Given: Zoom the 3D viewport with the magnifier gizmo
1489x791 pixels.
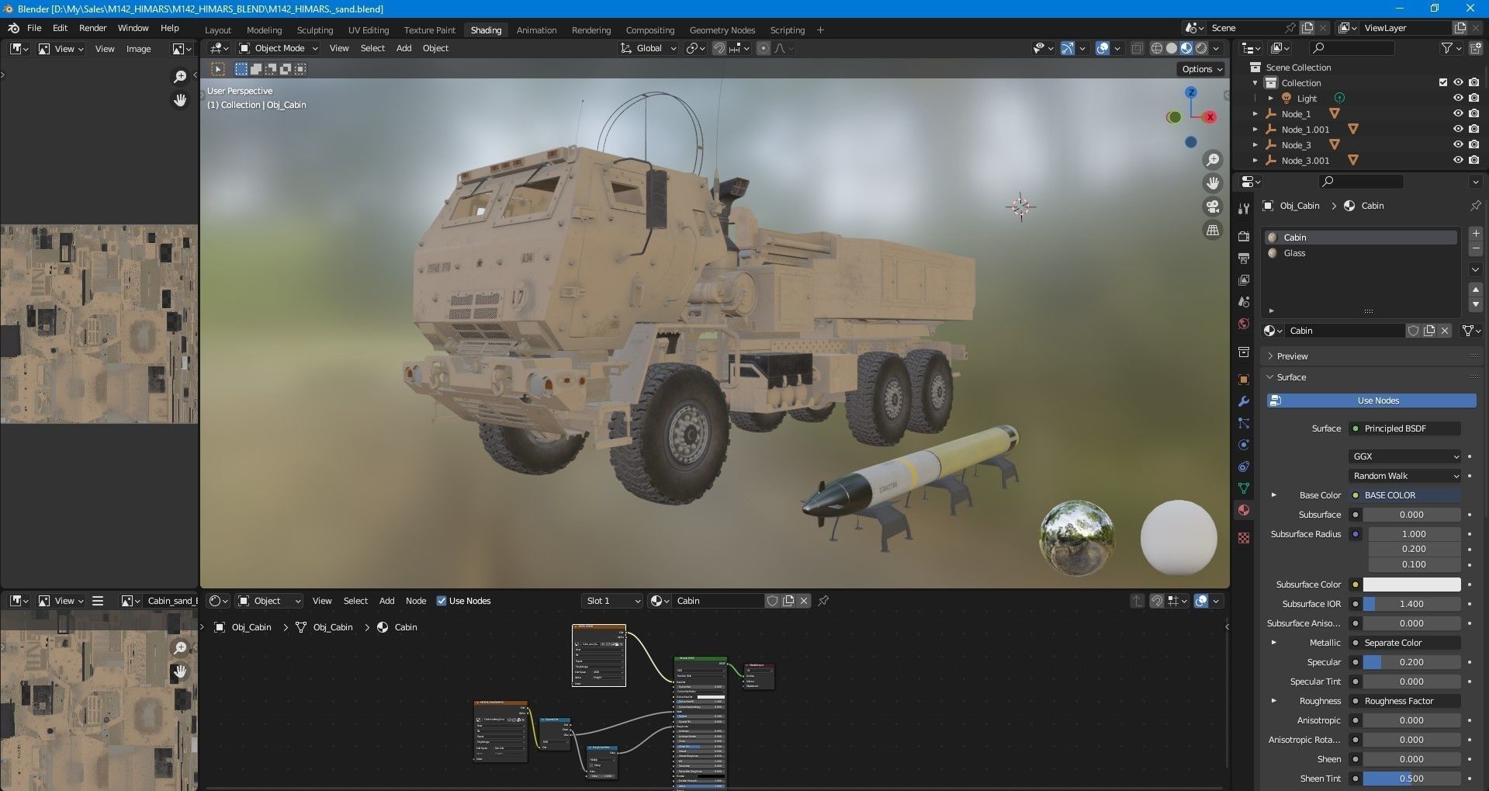Looking at the screenshot, I should [x=1212, y=160].
